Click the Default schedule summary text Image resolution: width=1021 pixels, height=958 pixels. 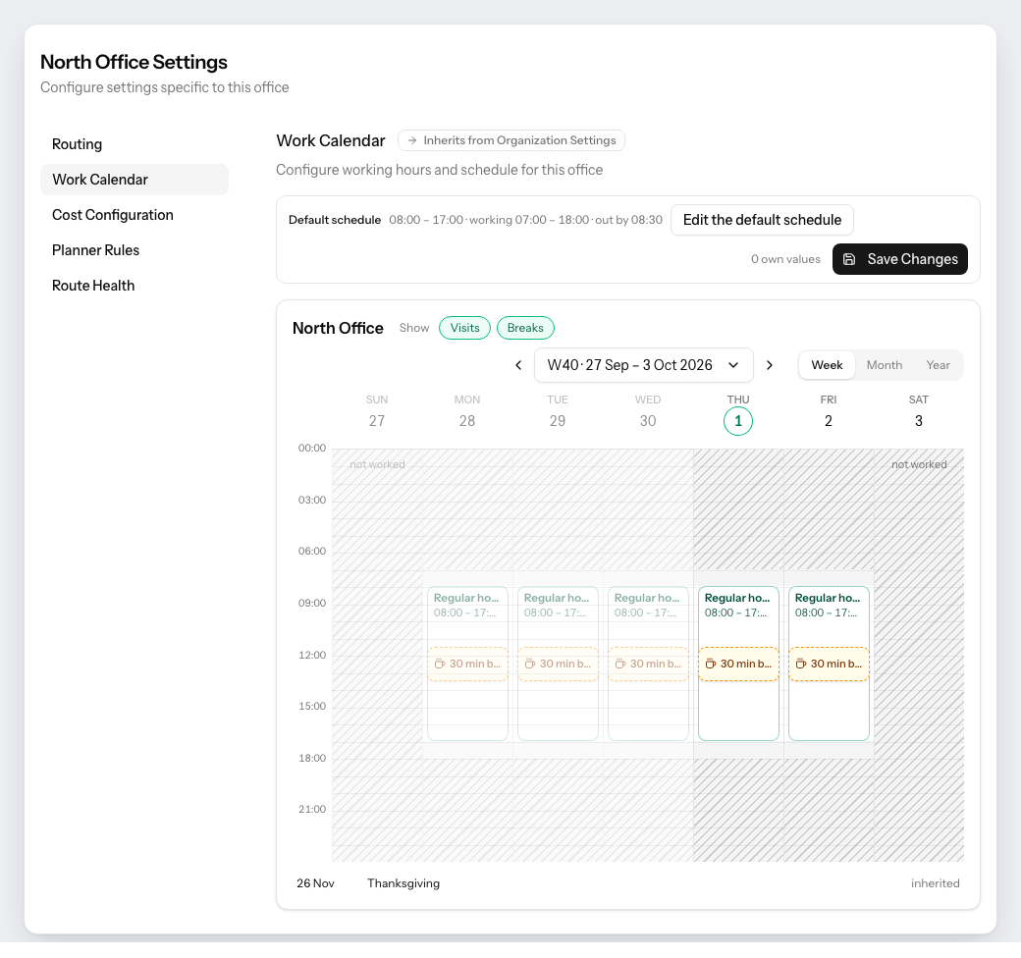pyautogui.click(x=525, y=220)
